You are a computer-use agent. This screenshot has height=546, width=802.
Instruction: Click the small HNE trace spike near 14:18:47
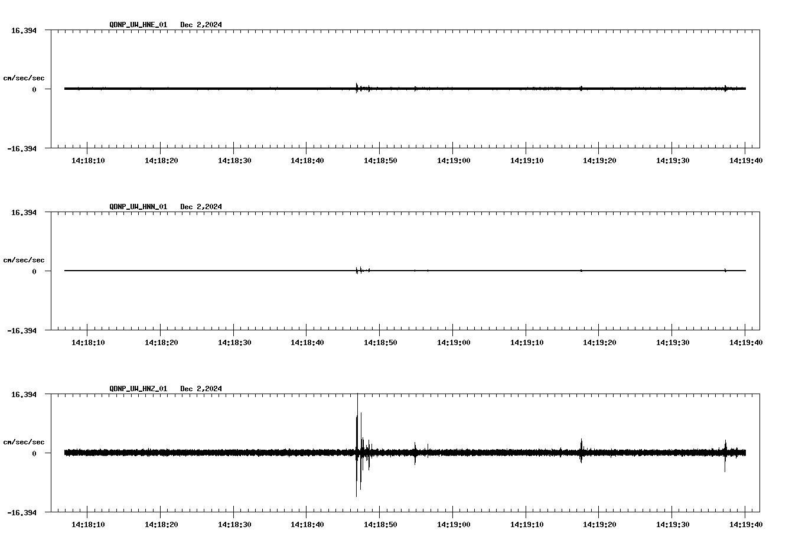click(357, 87)
